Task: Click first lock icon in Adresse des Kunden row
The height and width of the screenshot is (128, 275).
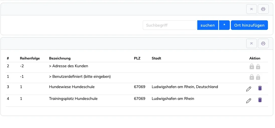Action: (252, 67)
